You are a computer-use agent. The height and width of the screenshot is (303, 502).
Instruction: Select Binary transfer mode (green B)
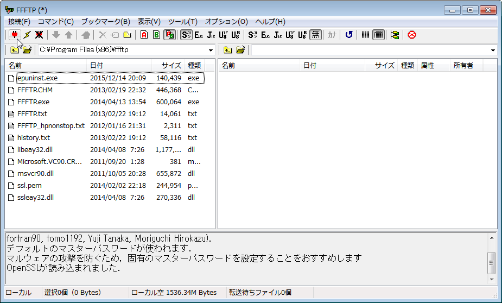pyautogui.click(x=156, y=35)
